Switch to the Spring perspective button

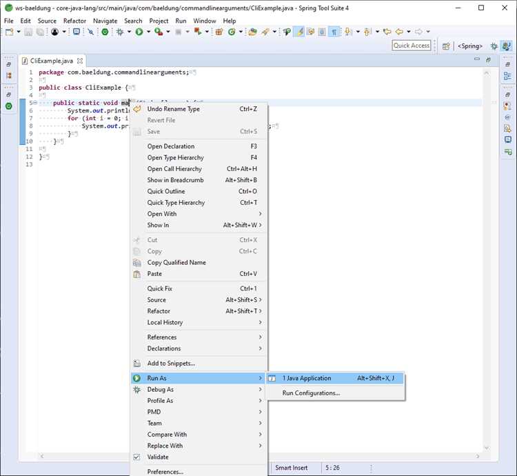(x=470, y=46)
